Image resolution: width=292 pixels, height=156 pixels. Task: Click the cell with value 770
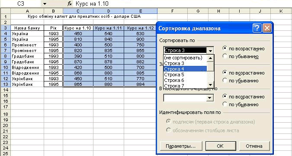141,78
